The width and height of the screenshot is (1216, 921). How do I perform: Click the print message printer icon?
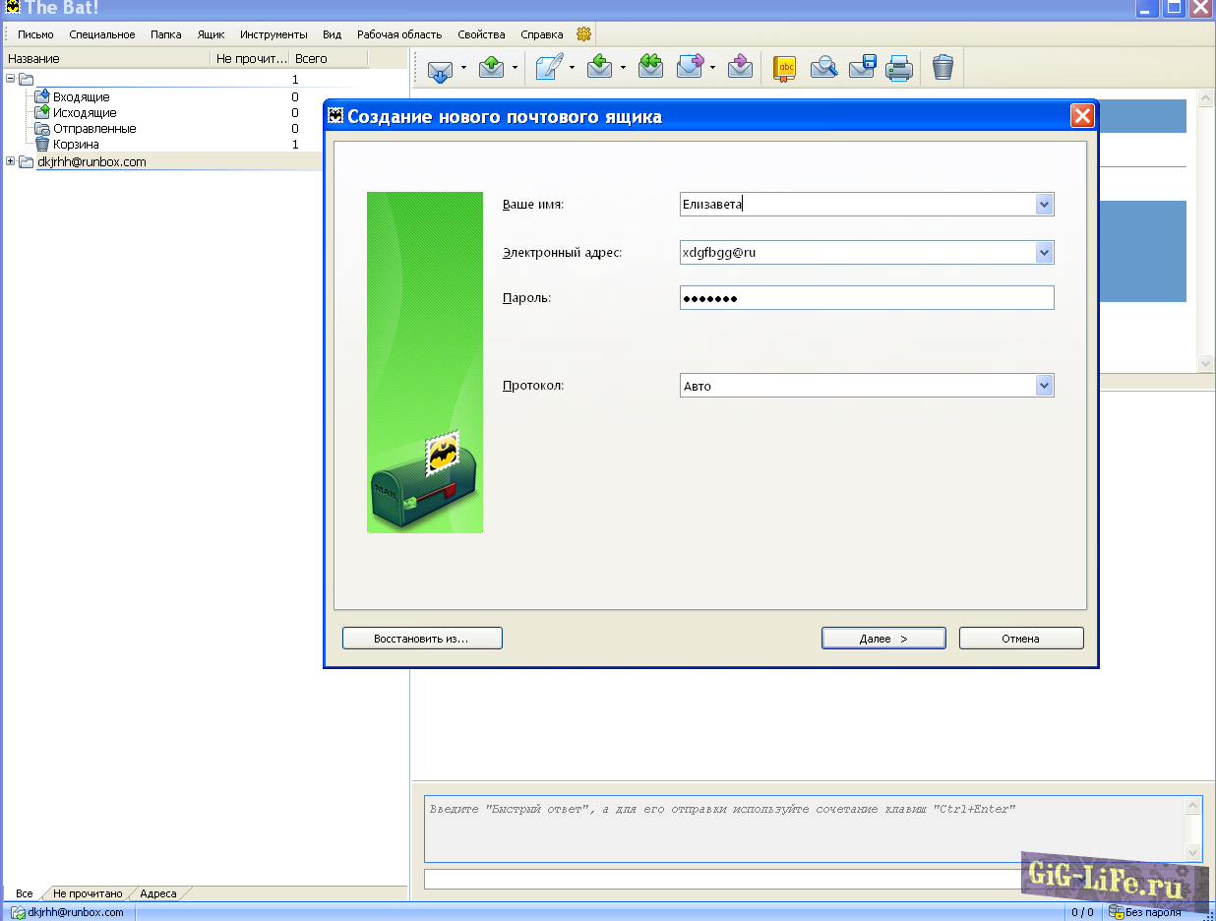click(899, 68)
